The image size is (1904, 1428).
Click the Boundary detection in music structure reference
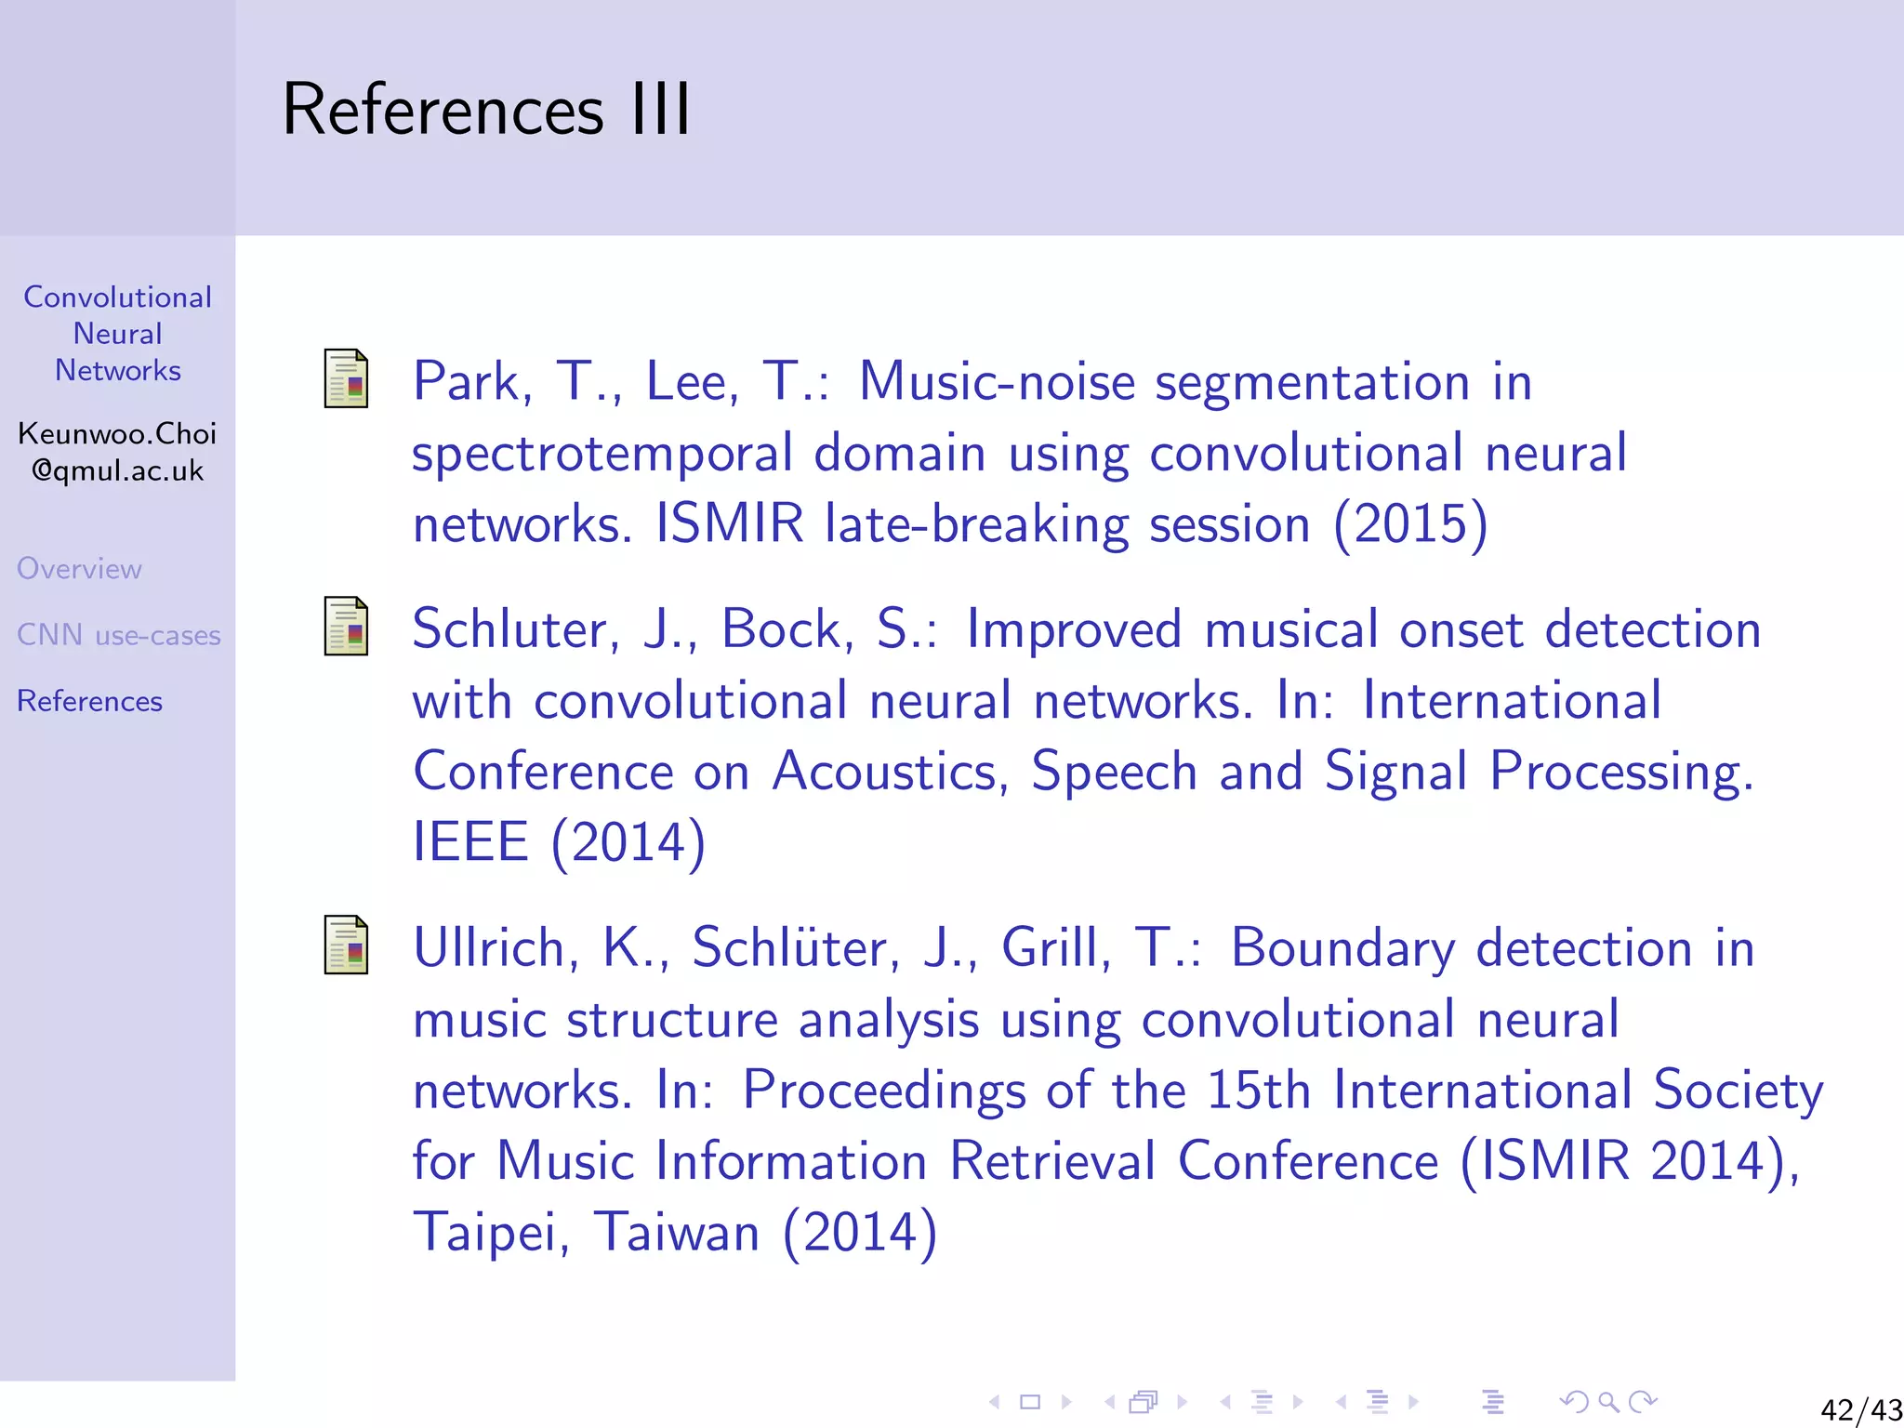click(1118, 1090)
